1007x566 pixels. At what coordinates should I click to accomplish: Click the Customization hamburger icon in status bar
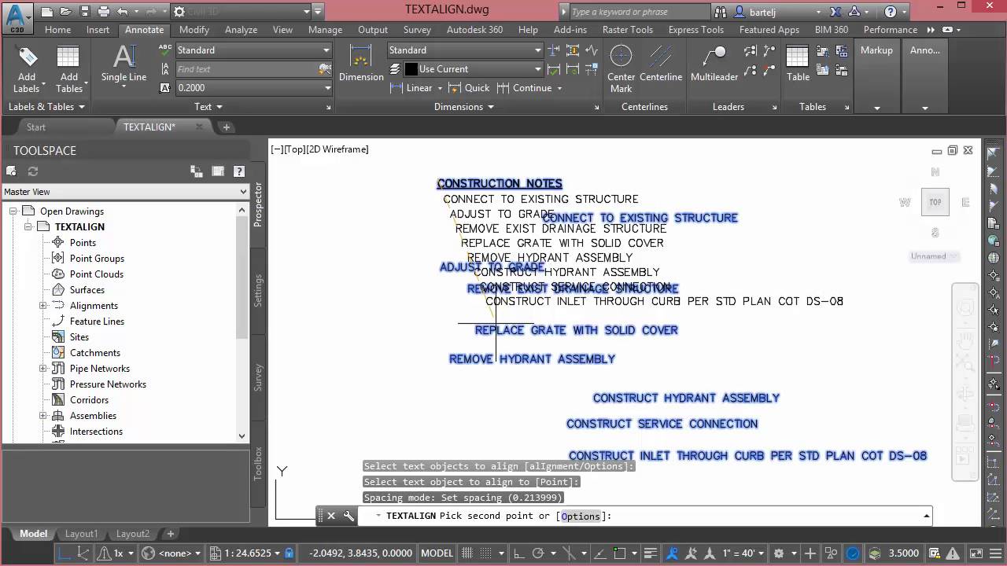(x=994, y=553)
